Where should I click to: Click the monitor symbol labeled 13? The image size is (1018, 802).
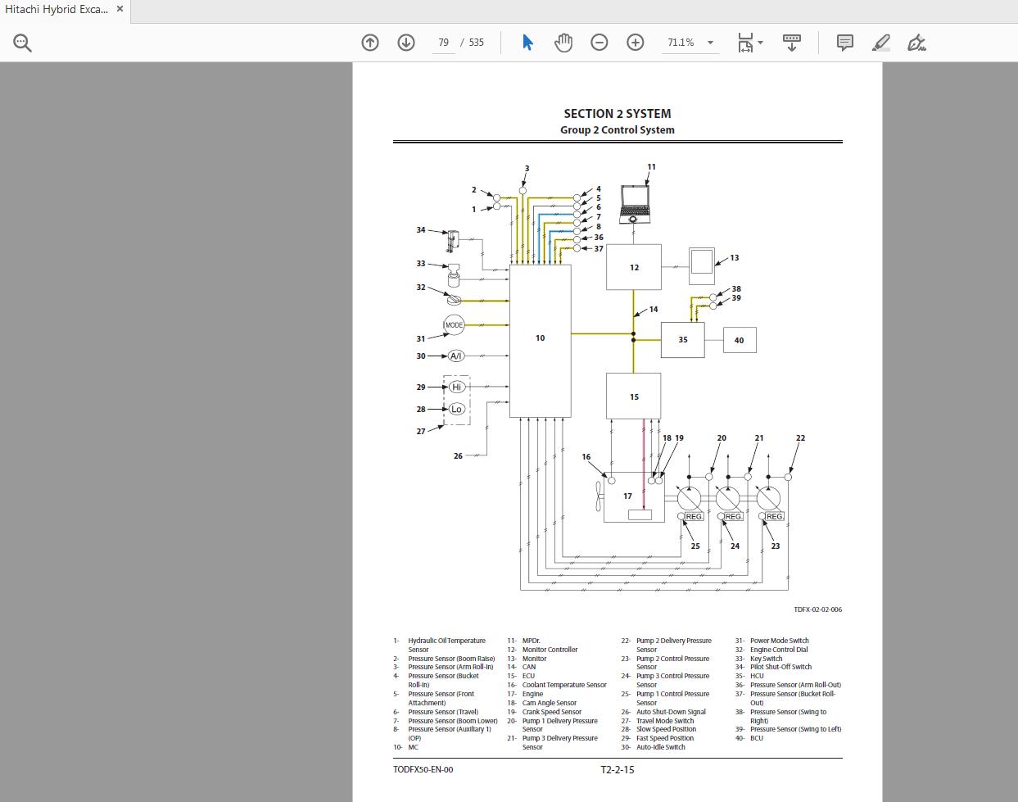tap(702, 265)
